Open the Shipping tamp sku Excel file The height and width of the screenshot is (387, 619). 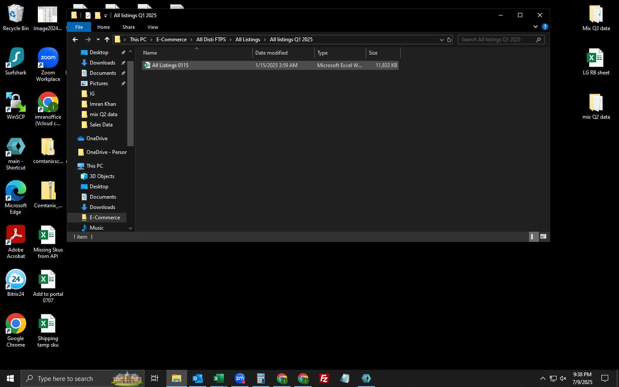(48, 331)
